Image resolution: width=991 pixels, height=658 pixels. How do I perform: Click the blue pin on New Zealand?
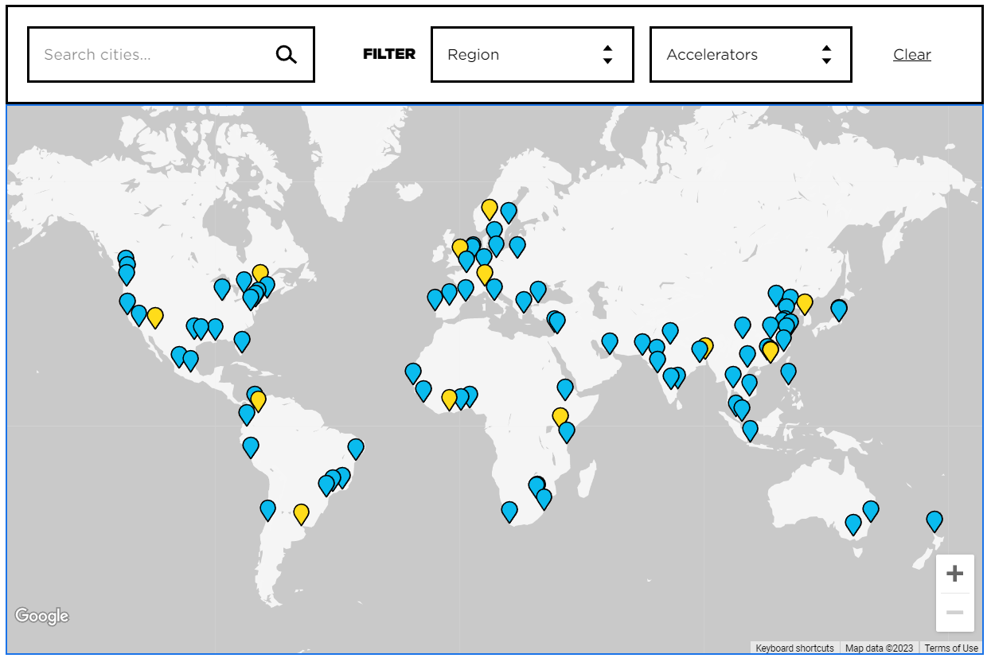click(934, 520)
